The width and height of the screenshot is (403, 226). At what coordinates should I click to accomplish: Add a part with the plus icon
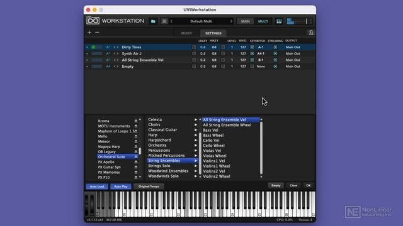89,32
